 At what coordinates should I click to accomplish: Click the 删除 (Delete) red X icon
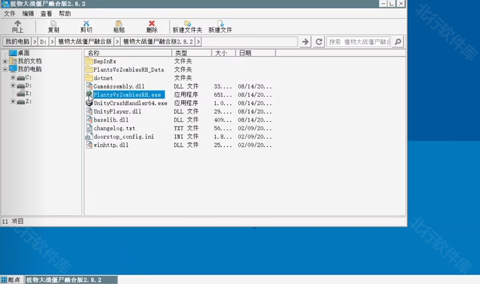pos(152,24)
